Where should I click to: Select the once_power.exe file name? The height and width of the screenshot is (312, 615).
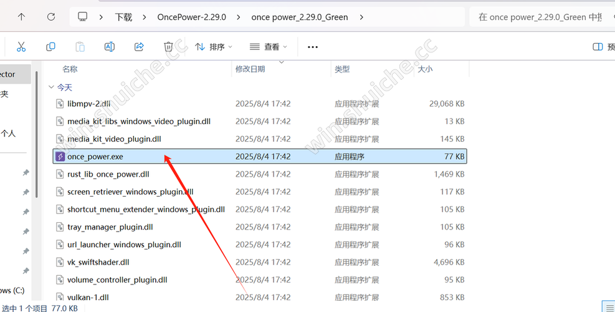pyautogui.click(x=95, y=157)
